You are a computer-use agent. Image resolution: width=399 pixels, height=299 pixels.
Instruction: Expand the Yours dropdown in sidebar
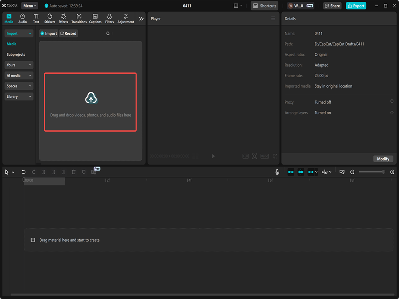[18, 65]
